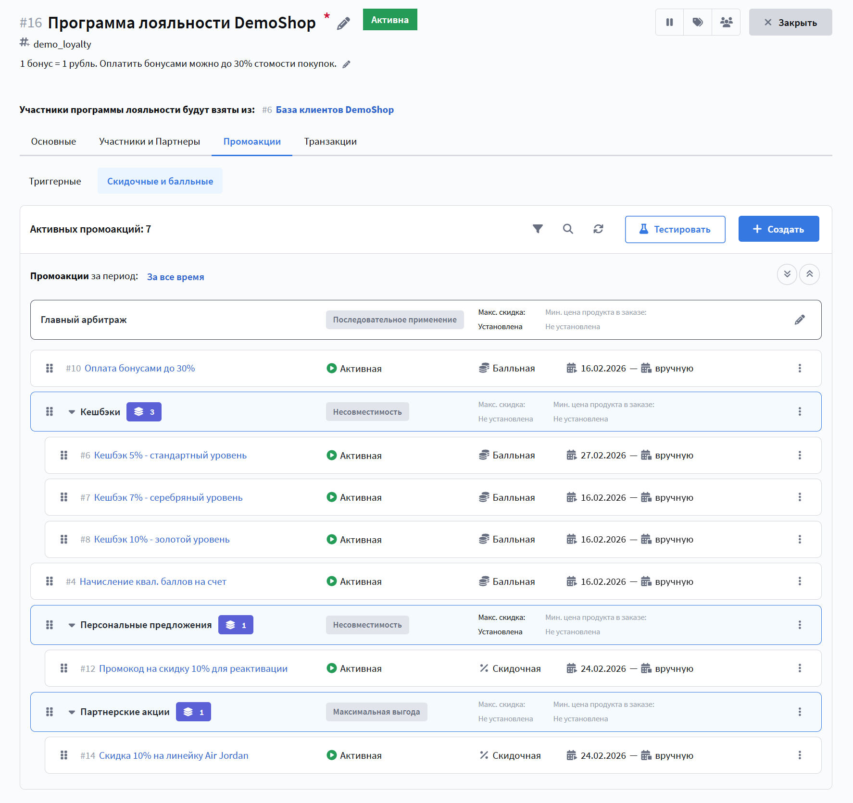The height and width of the screenshot is (803, 853).
Task: Click the search magnifier icon
Action: (x=568, y=229)
